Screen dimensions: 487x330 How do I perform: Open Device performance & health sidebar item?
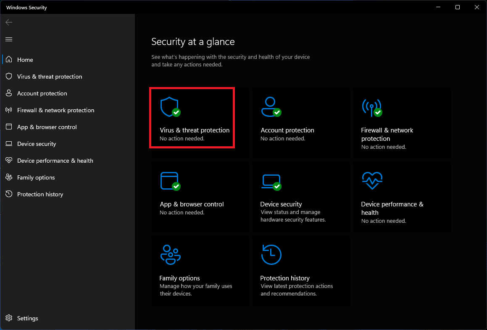click(x=55, y=161)
